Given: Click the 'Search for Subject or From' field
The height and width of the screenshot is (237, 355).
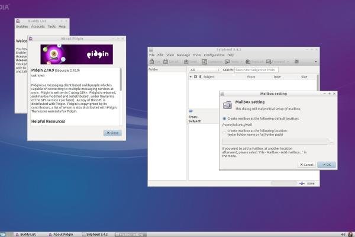Looking at the screenshot, I should point(256,70).
